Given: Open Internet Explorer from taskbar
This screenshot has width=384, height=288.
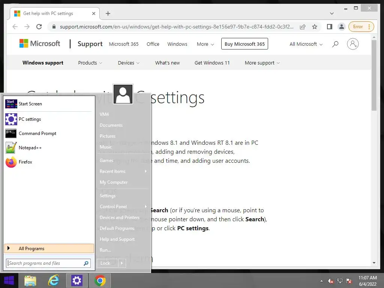Looking at the screenshot, I should (x=54, y=280).
